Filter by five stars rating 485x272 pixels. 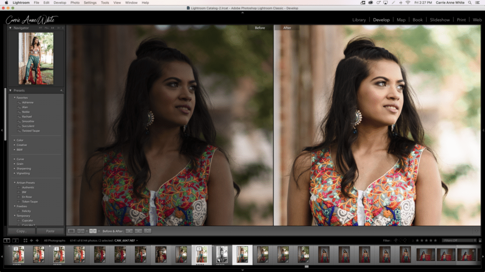coord(436,240)
